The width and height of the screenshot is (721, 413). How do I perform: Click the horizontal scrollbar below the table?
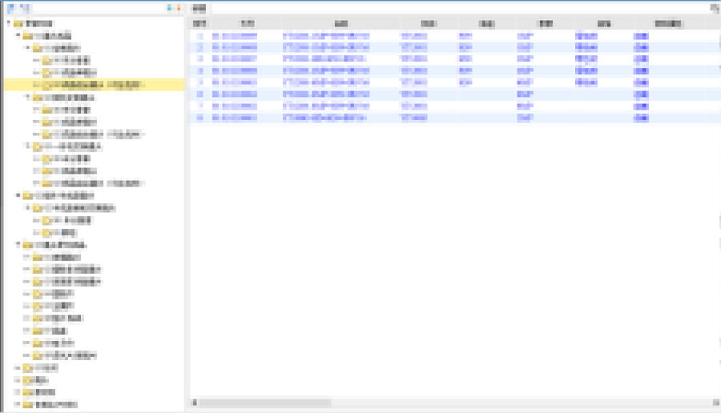pos(264,403)
